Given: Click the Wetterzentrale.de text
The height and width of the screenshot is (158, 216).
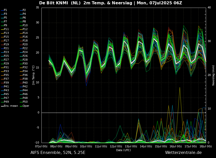Looking at the screenshot, I should point(183,153).
